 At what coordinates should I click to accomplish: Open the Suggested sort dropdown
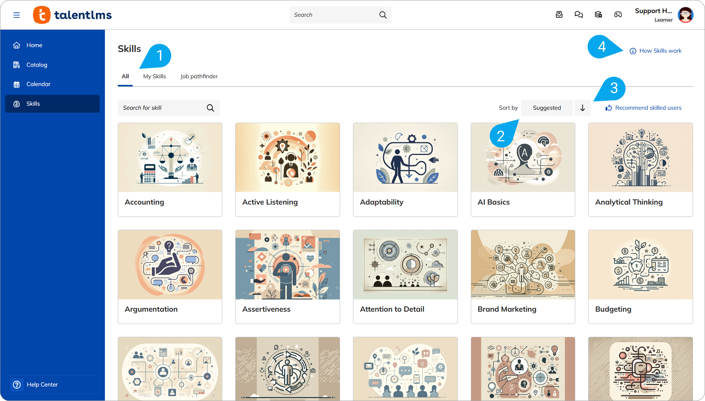click(x=547, y=108)
